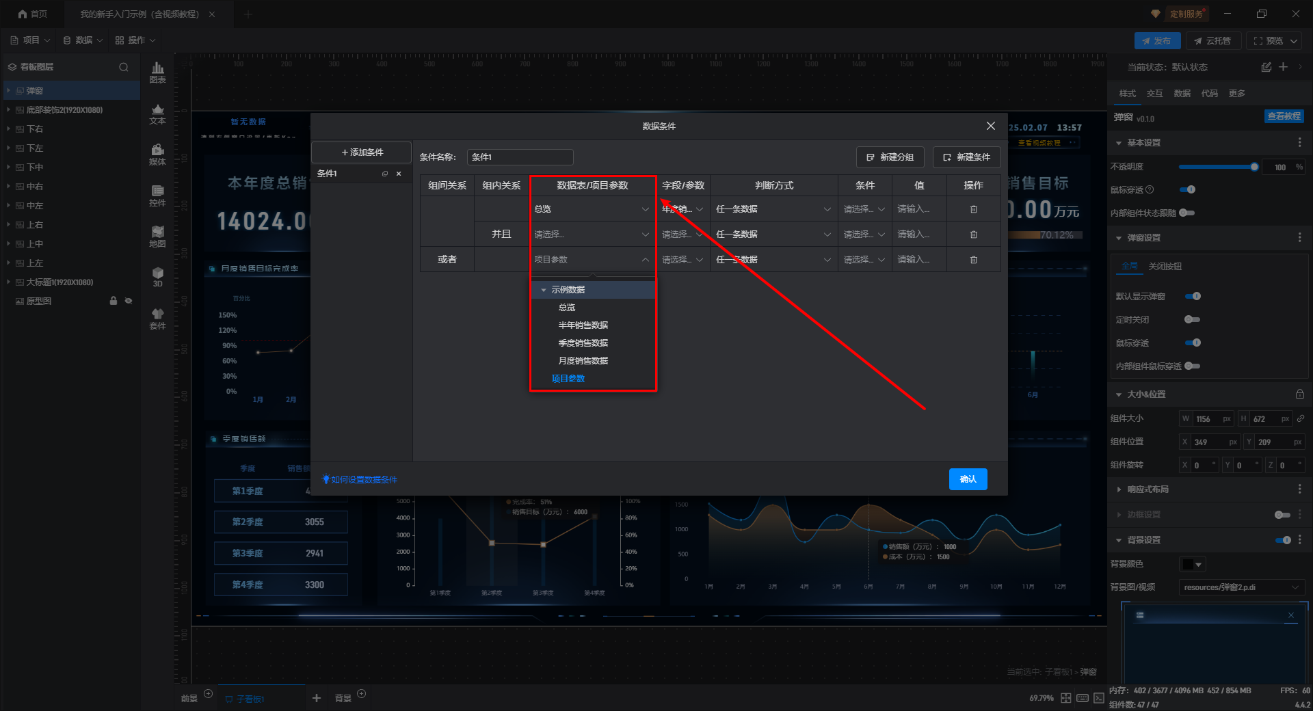Add a new component state
Screen dimensions: 1313x711
[x=1283, y=67]
